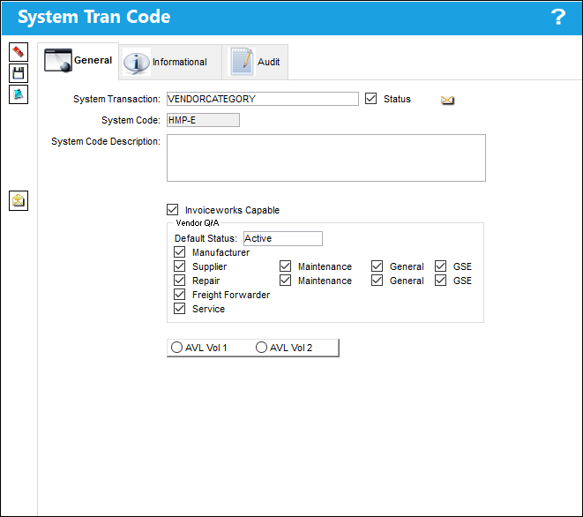Toggle the Freight Forwarder checkbox
Screen dimensions: 583x517
(x=180, y=294)
